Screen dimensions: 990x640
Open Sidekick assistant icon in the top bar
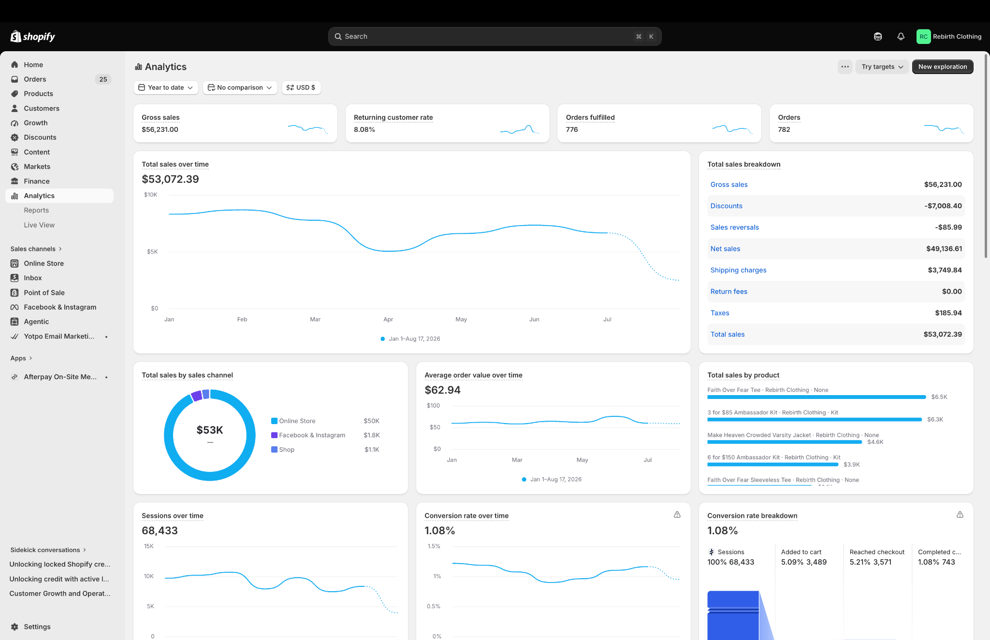[878, 37]
